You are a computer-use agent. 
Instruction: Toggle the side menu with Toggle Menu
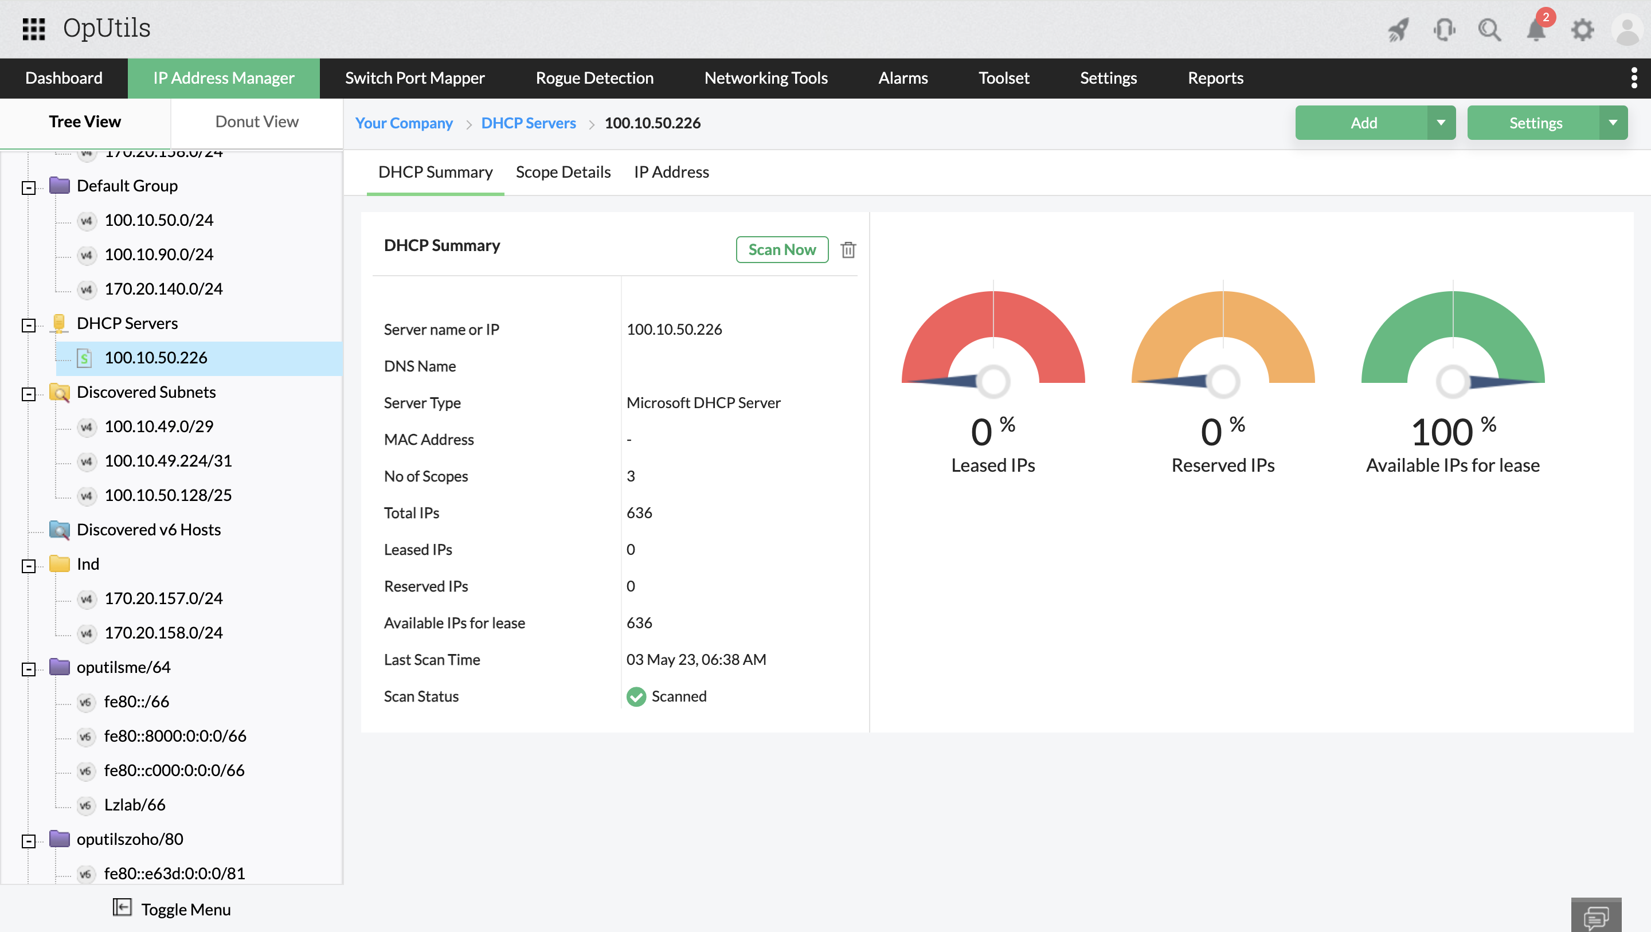coord(172,909)
